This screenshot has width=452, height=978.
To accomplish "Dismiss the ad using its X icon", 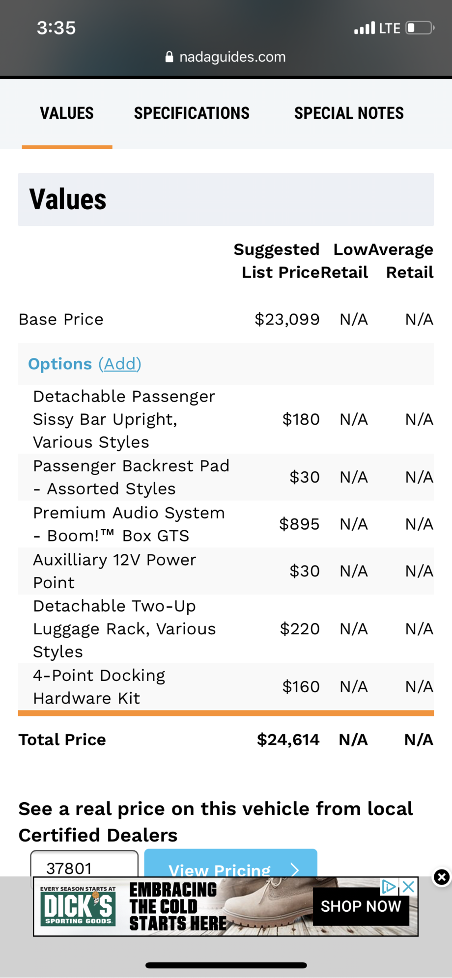I will click(409, 886).
